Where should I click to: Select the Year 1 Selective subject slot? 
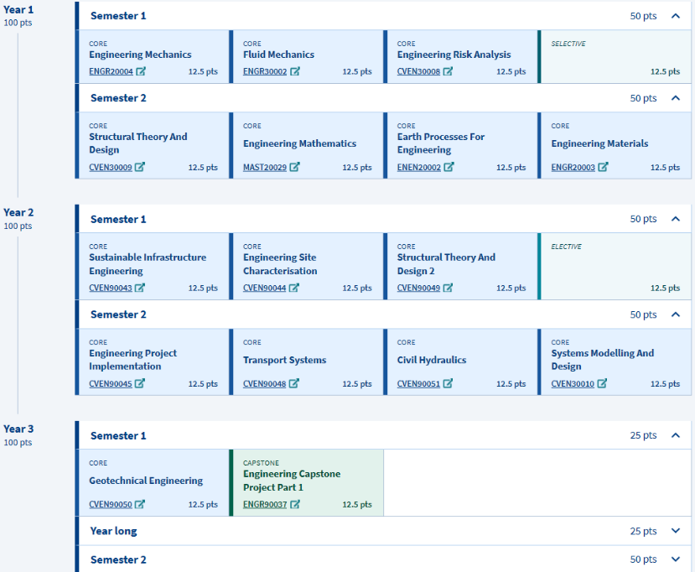(x=615, y=57)
